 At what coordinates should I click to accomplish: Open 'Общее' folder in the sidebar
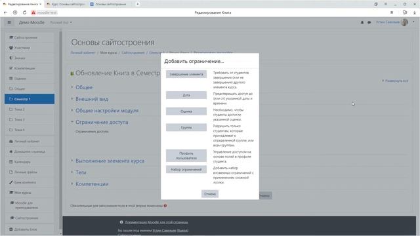30,88
